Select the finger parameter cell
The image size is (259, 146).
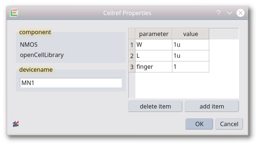[x=153, y=67]
